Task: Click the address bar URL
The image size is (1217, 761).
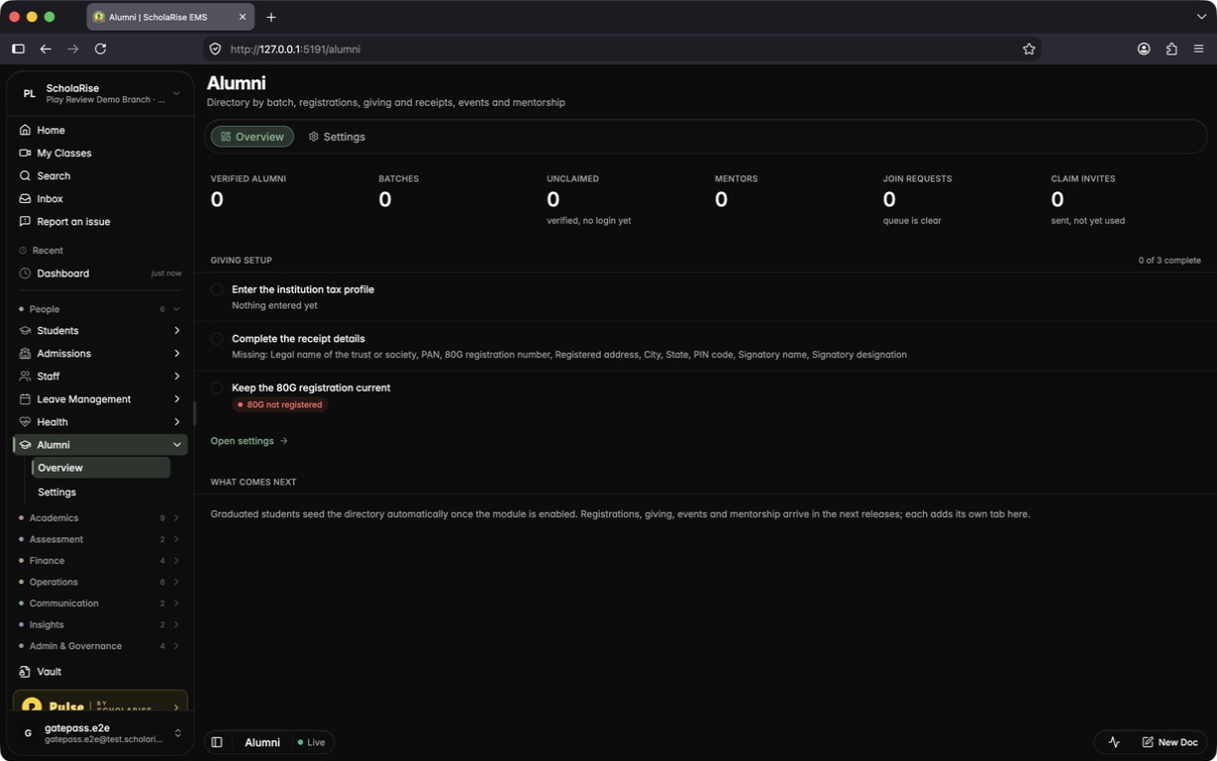Action: click(295, 49)
